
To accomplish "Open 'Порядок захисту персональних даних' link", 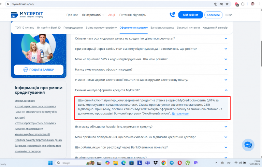I will (x=38, y=140).
